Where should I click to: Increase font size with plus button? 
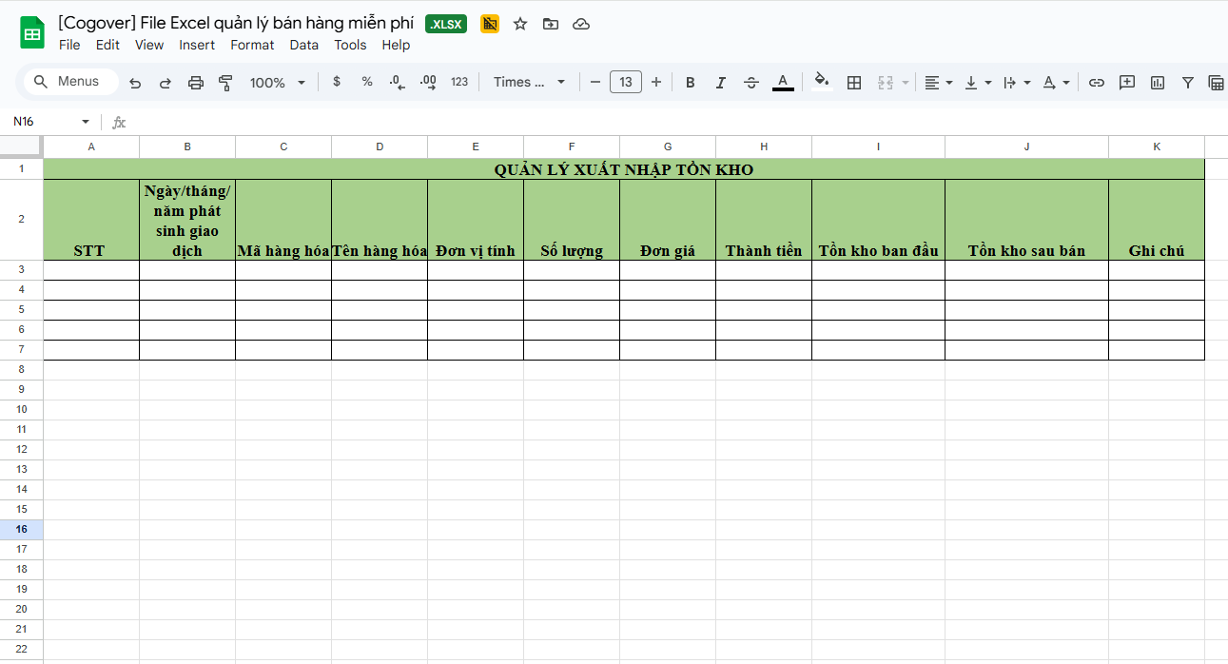(656, 82)
